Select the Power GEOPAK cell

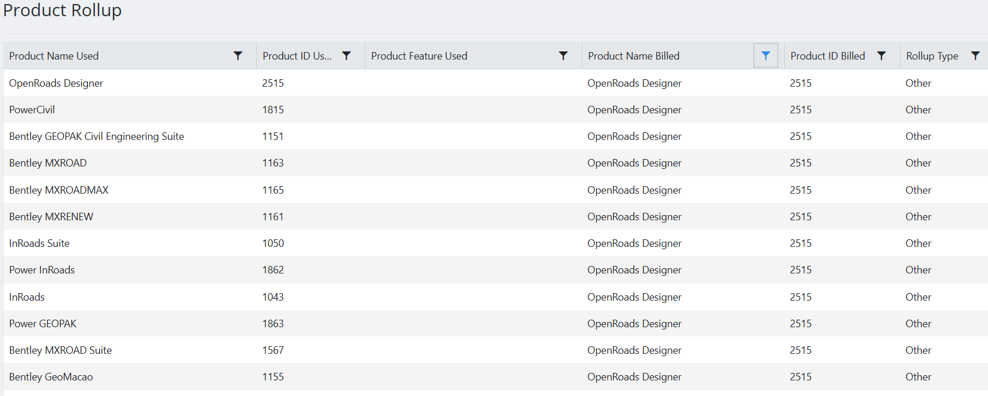[x=43, y=324]
